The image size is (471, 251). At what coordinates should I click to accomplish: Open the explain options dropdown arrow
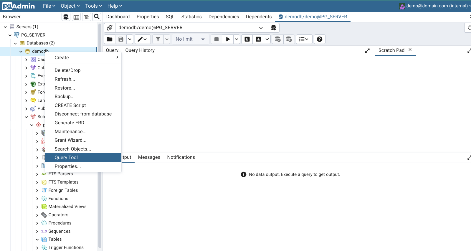coord(267,39)
